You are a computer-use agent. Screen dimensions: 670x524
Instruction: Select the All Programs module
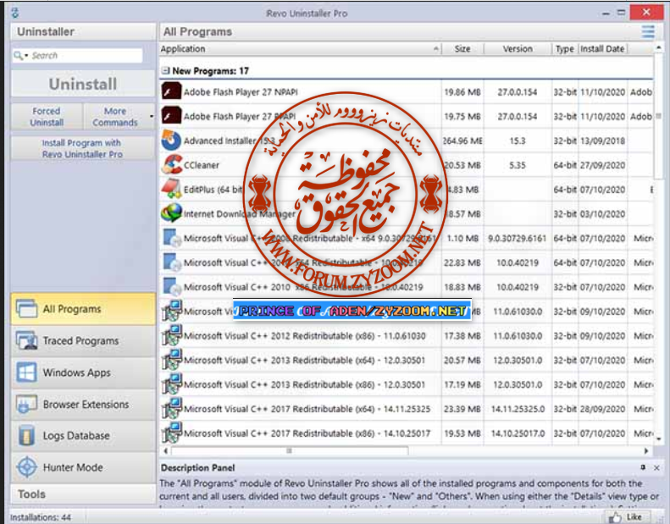[83, 309]
